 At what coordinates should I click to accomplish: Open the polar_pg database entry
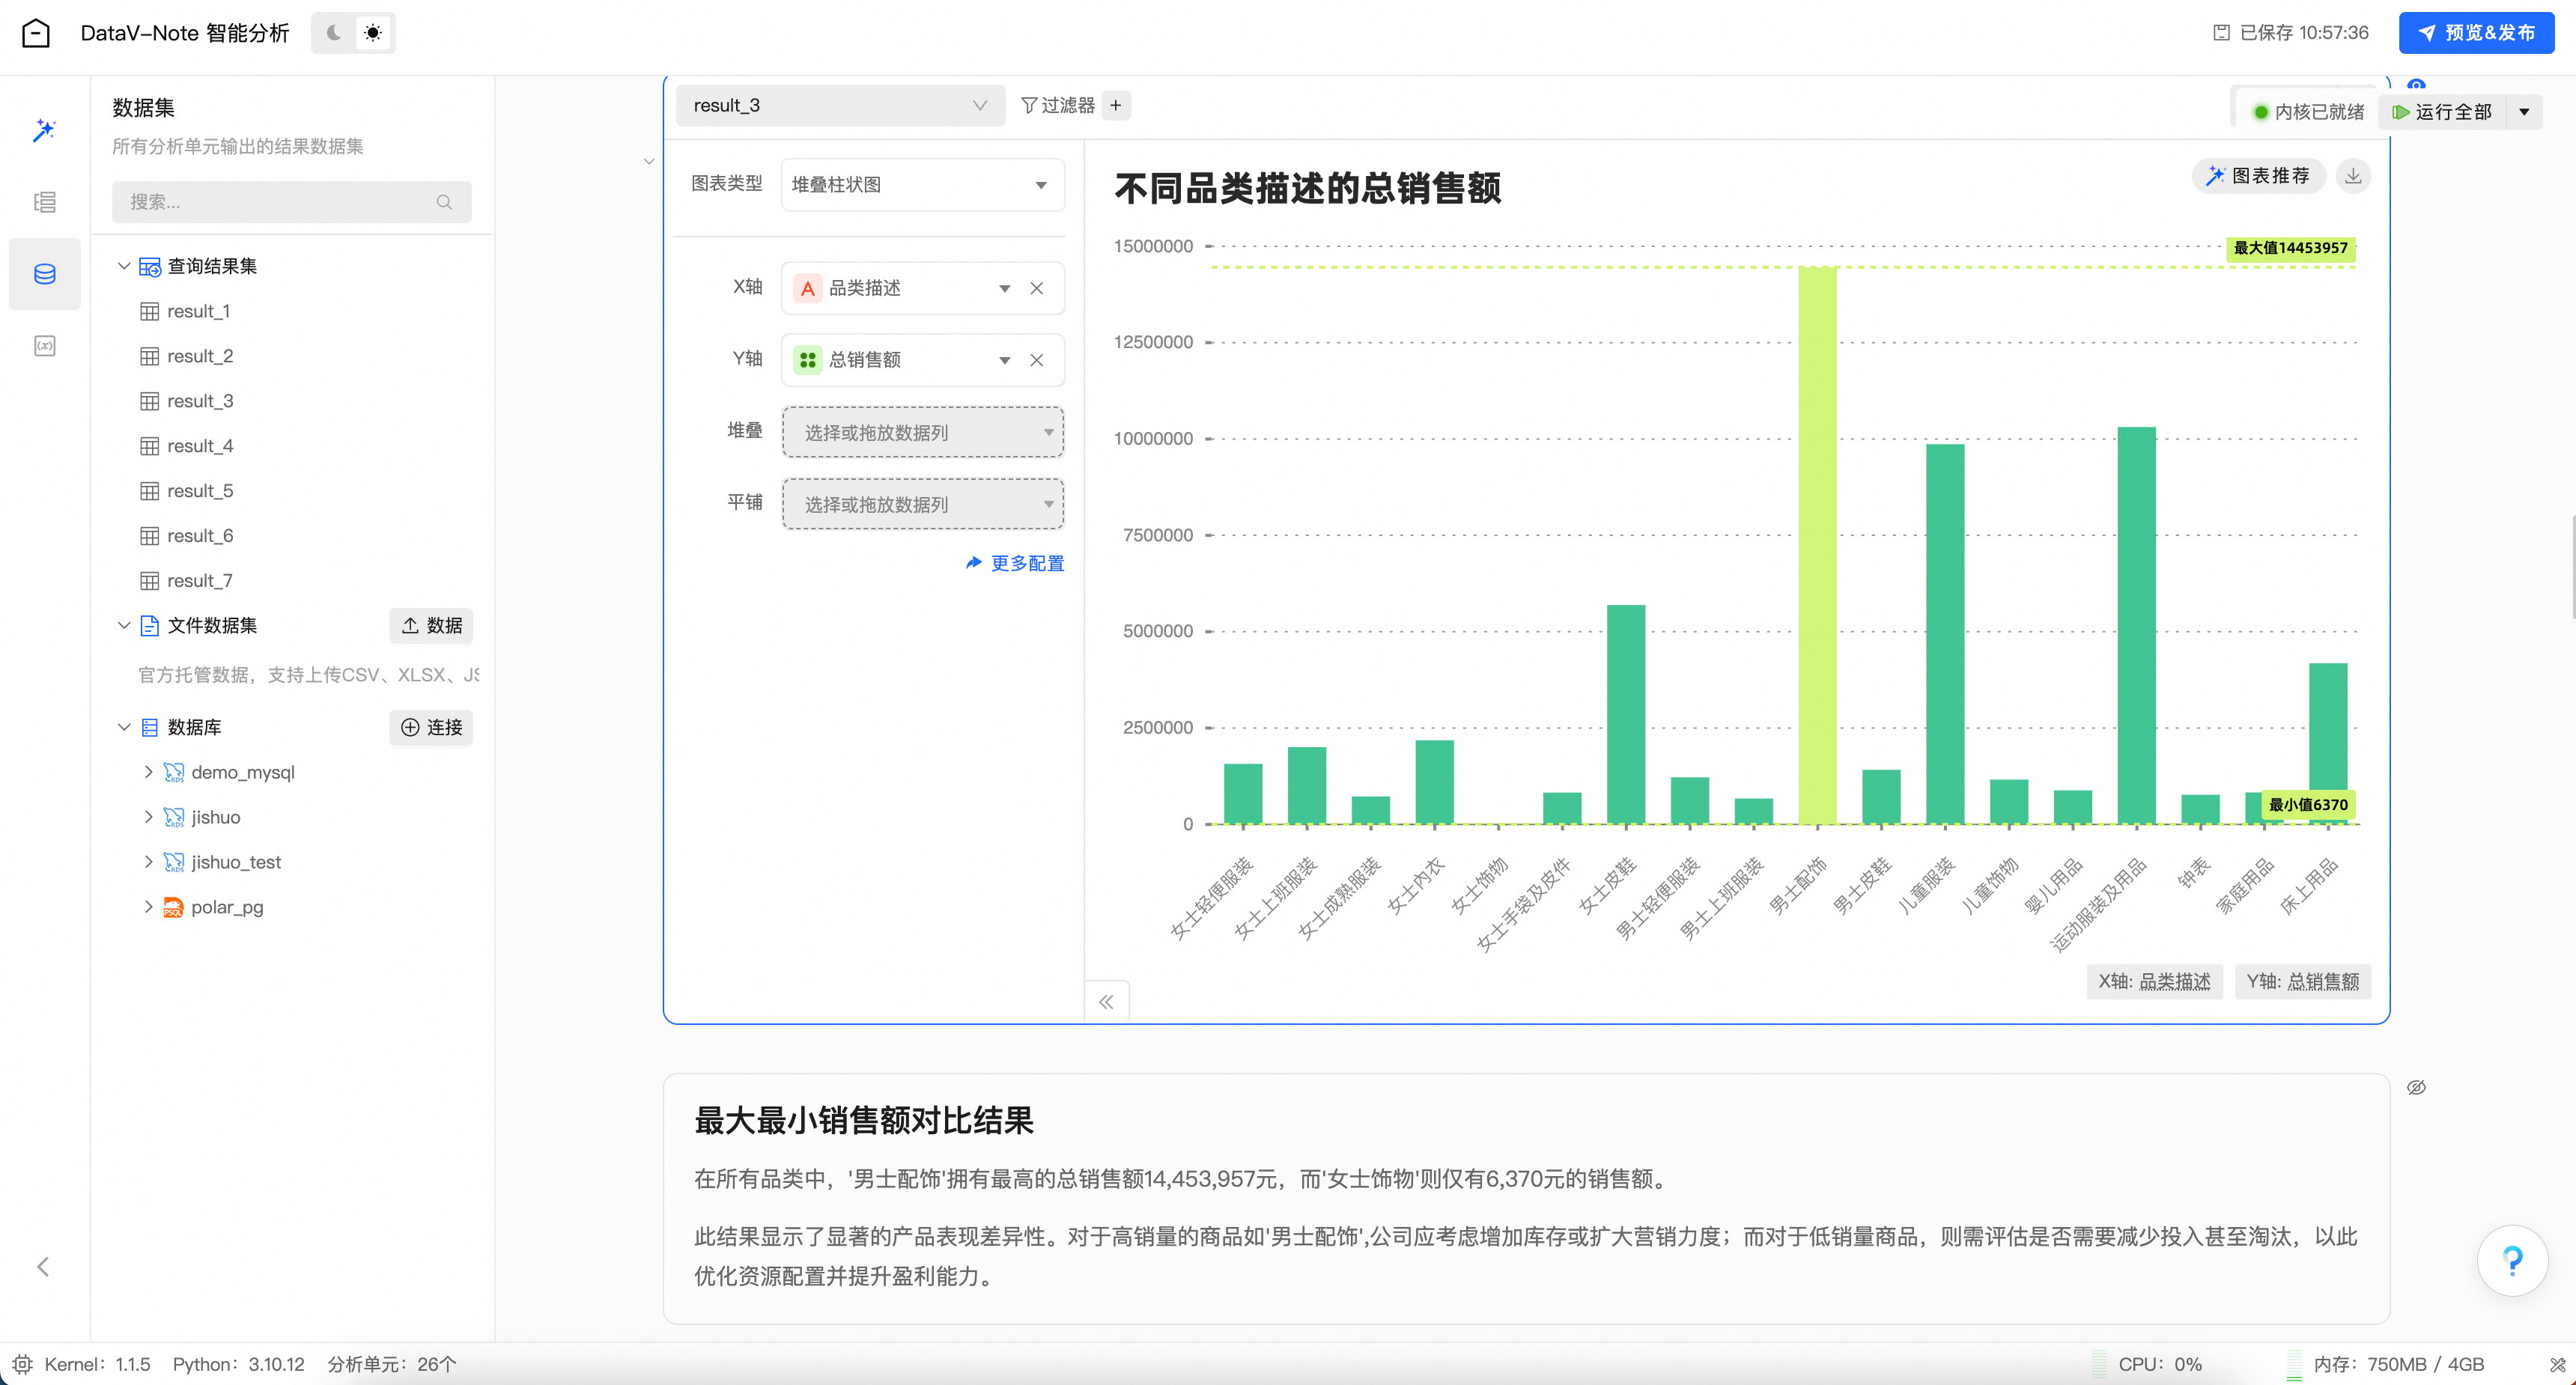[x=227, y=907]
